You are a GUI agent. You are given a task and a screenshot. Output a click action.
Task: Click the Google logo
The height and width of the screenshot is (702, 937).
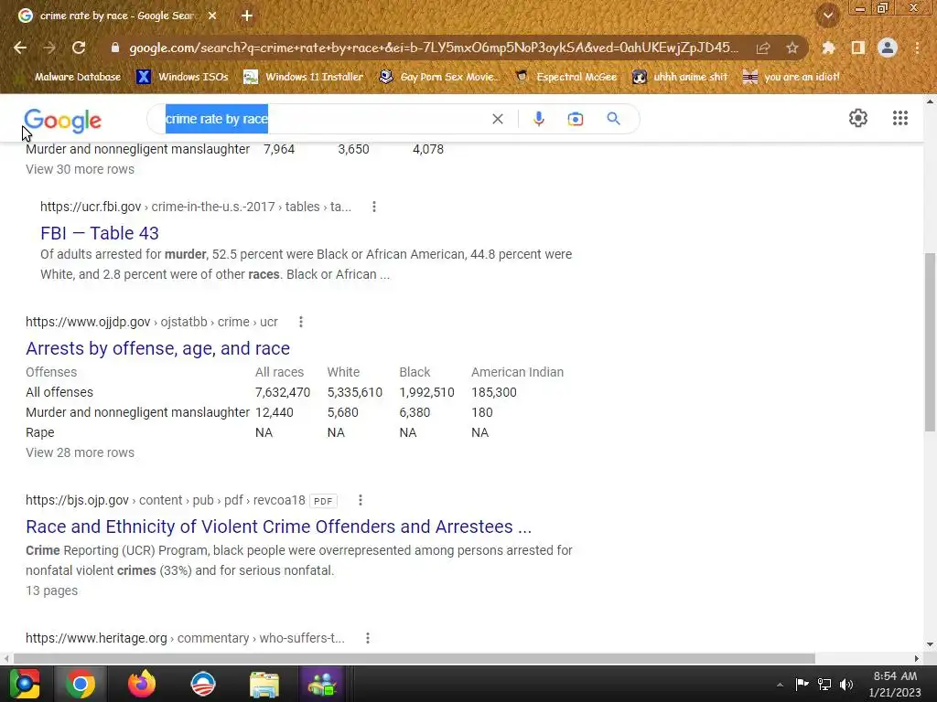point(63,121)
